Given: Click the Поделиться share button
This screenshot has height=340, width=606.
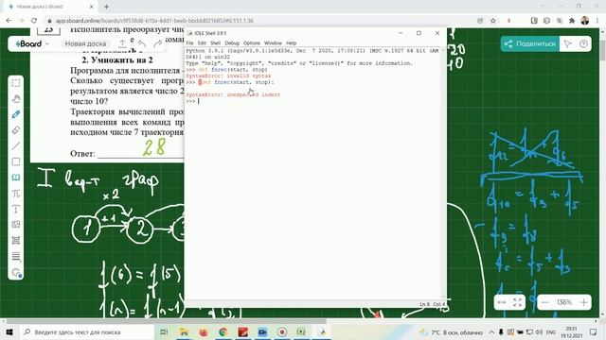Looking at the screenshot, I should [530, 44].
